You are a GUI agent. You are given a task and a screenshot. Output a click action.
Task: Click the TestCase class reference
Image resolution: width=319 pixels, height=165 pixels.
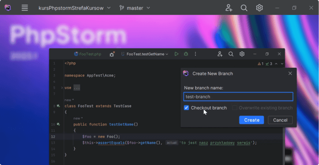[x=122, y=106]
